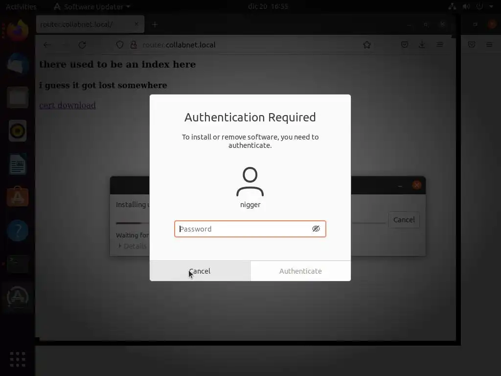The image size is (501, 376).
Task: Toggle password visibility eye icon
Action: pos(316,229)
